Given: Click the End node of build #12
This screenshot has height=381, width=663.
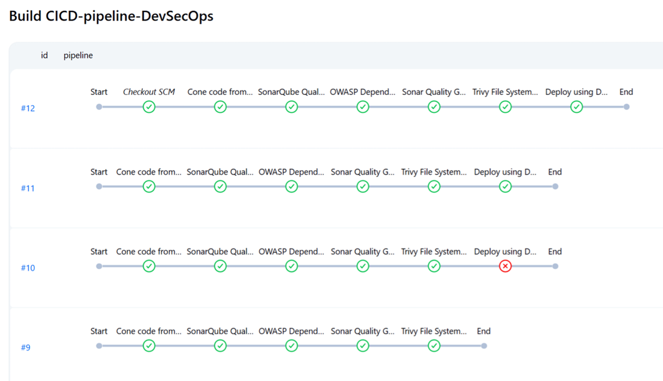Looking at the screenshot, I should [627, 107].
